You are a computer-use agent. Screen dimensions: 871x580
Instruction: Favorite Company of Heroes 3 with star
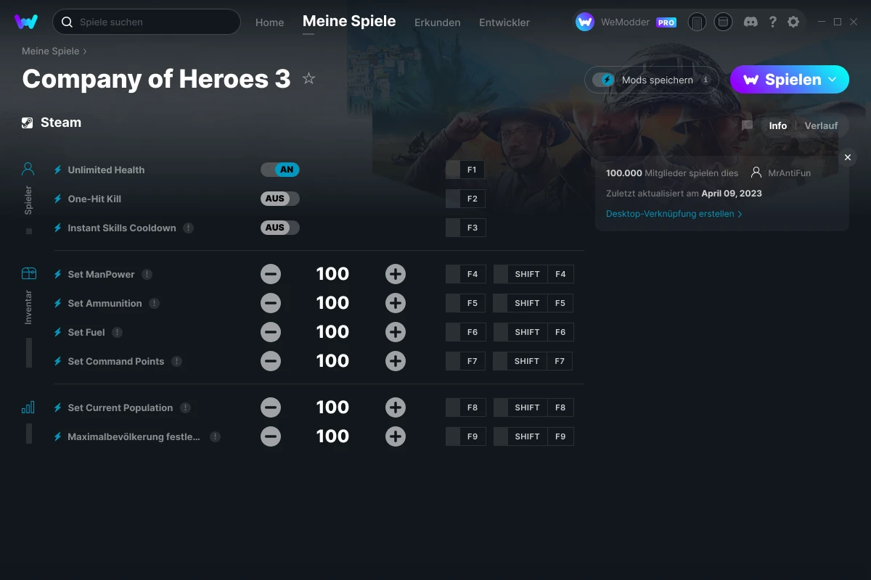pos(308,78)
